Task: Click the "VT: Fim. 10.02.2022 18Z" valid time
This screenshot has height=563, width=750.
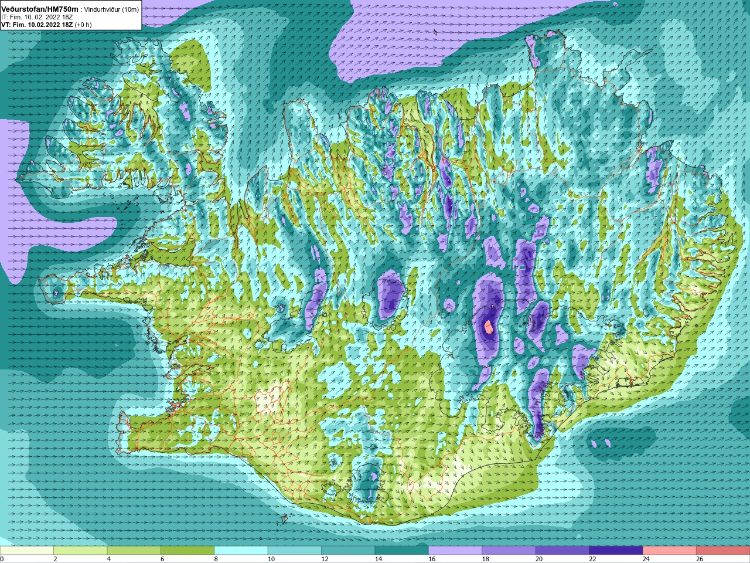Action: pyautogui.click(x=36, y=25)
